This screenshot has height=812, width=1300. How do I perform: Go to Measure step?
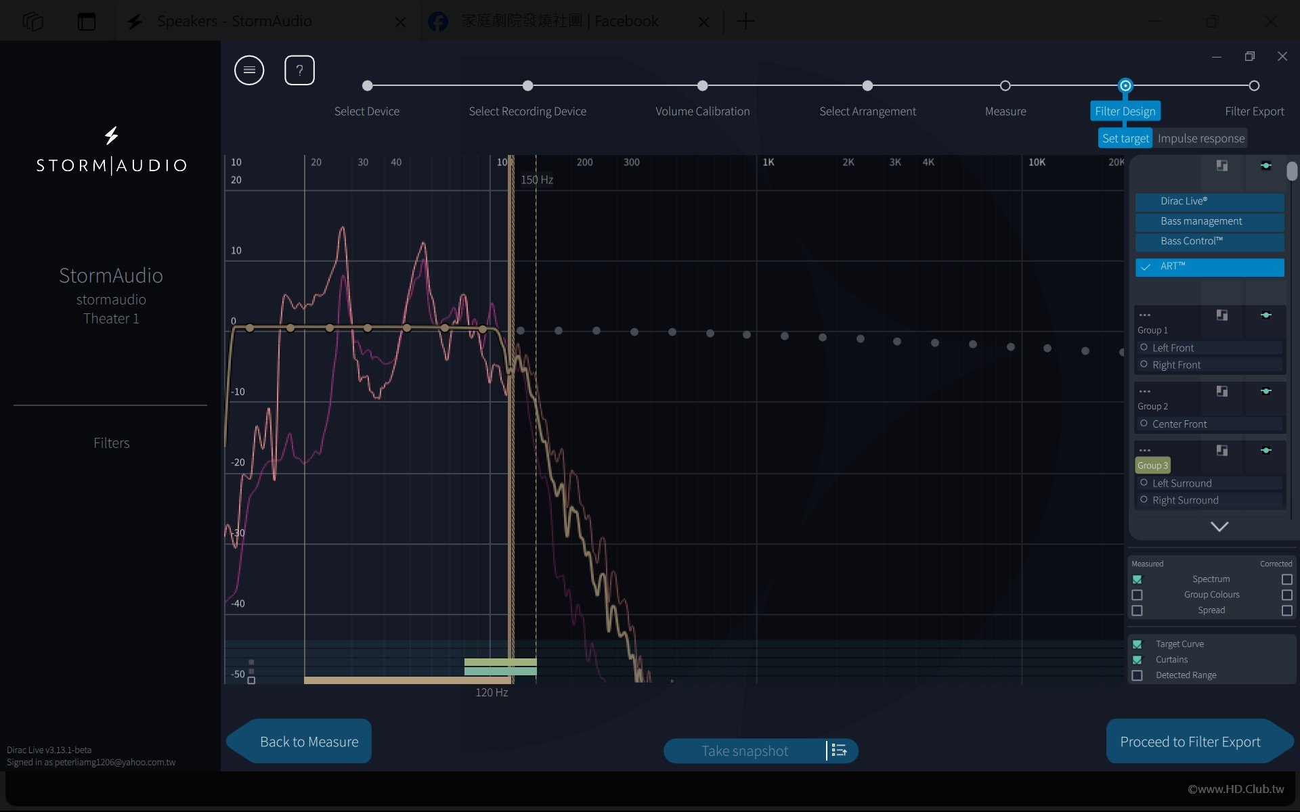pyautogui.click(x=1005, y=86)
